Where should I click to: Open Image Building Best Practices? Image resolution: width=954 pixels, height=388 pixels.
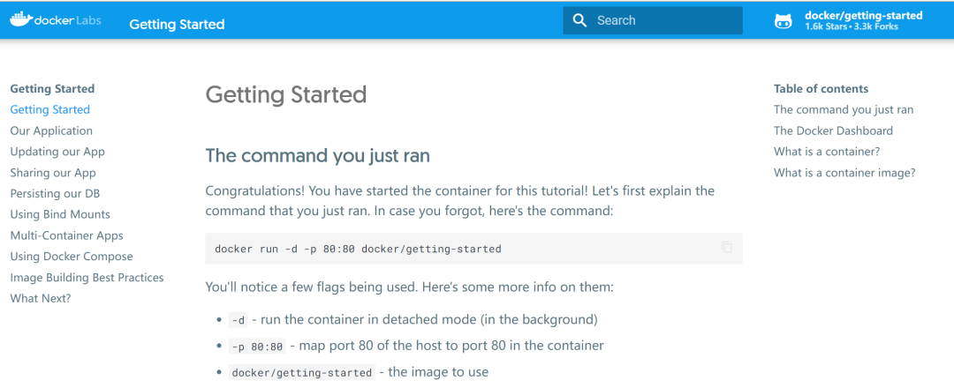(87, 278)
